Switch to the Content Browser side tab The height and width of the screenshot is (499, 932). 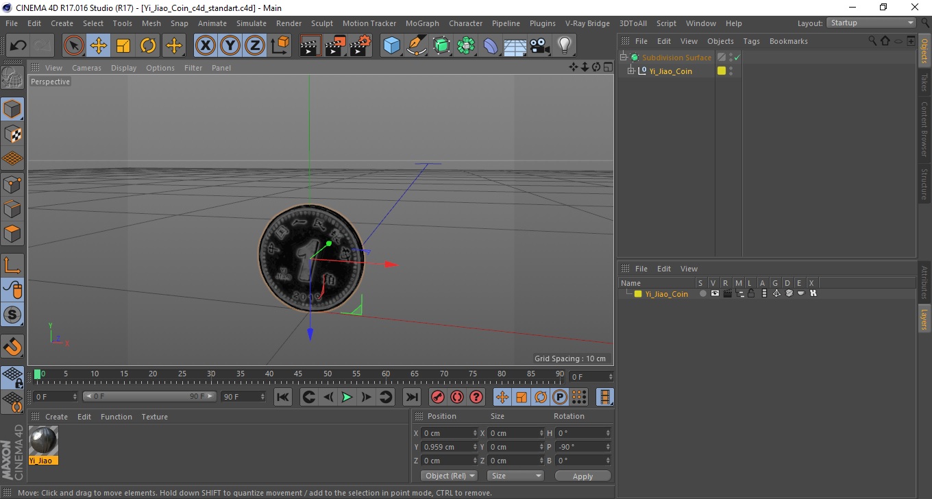click(924, 129)
